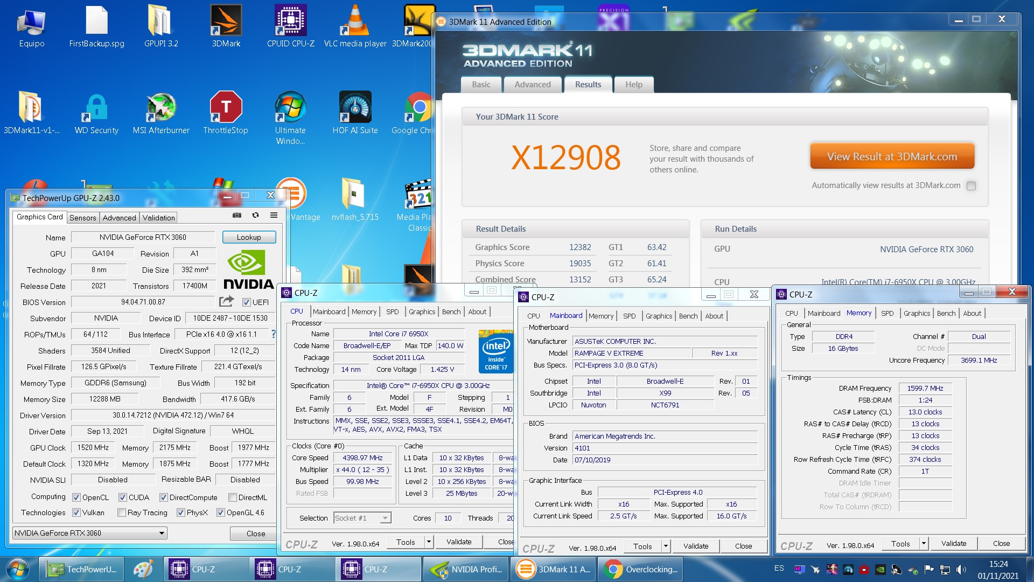Viewport: 1034px width, 582px height.
Task: Open Bench tab in CPU-Z Mainboard window
Action: [x=688, y=316]
